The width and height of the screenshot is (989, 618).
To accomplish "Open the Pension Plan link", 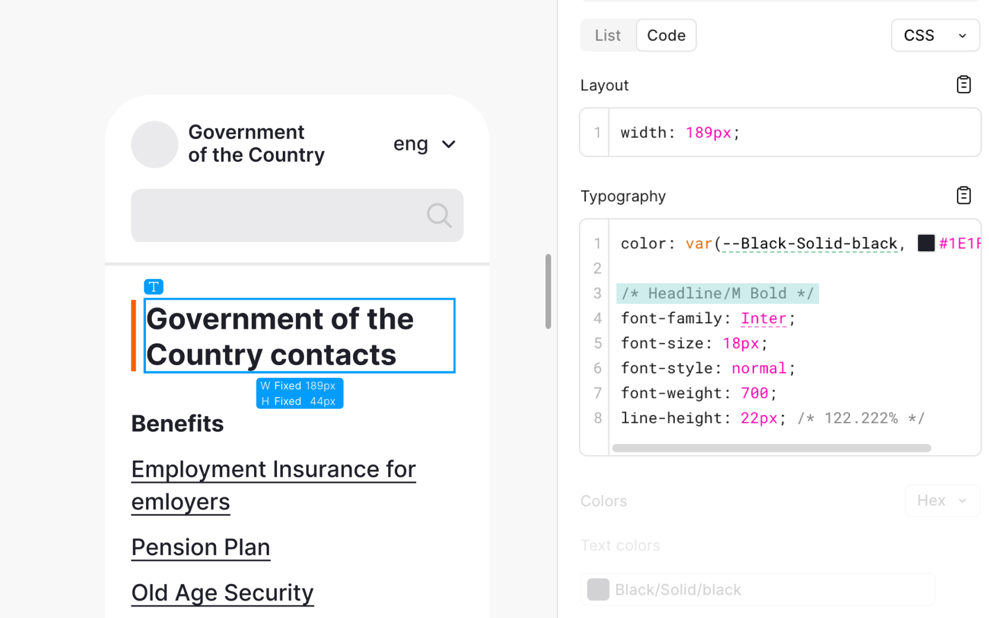I will pos(200,548).
